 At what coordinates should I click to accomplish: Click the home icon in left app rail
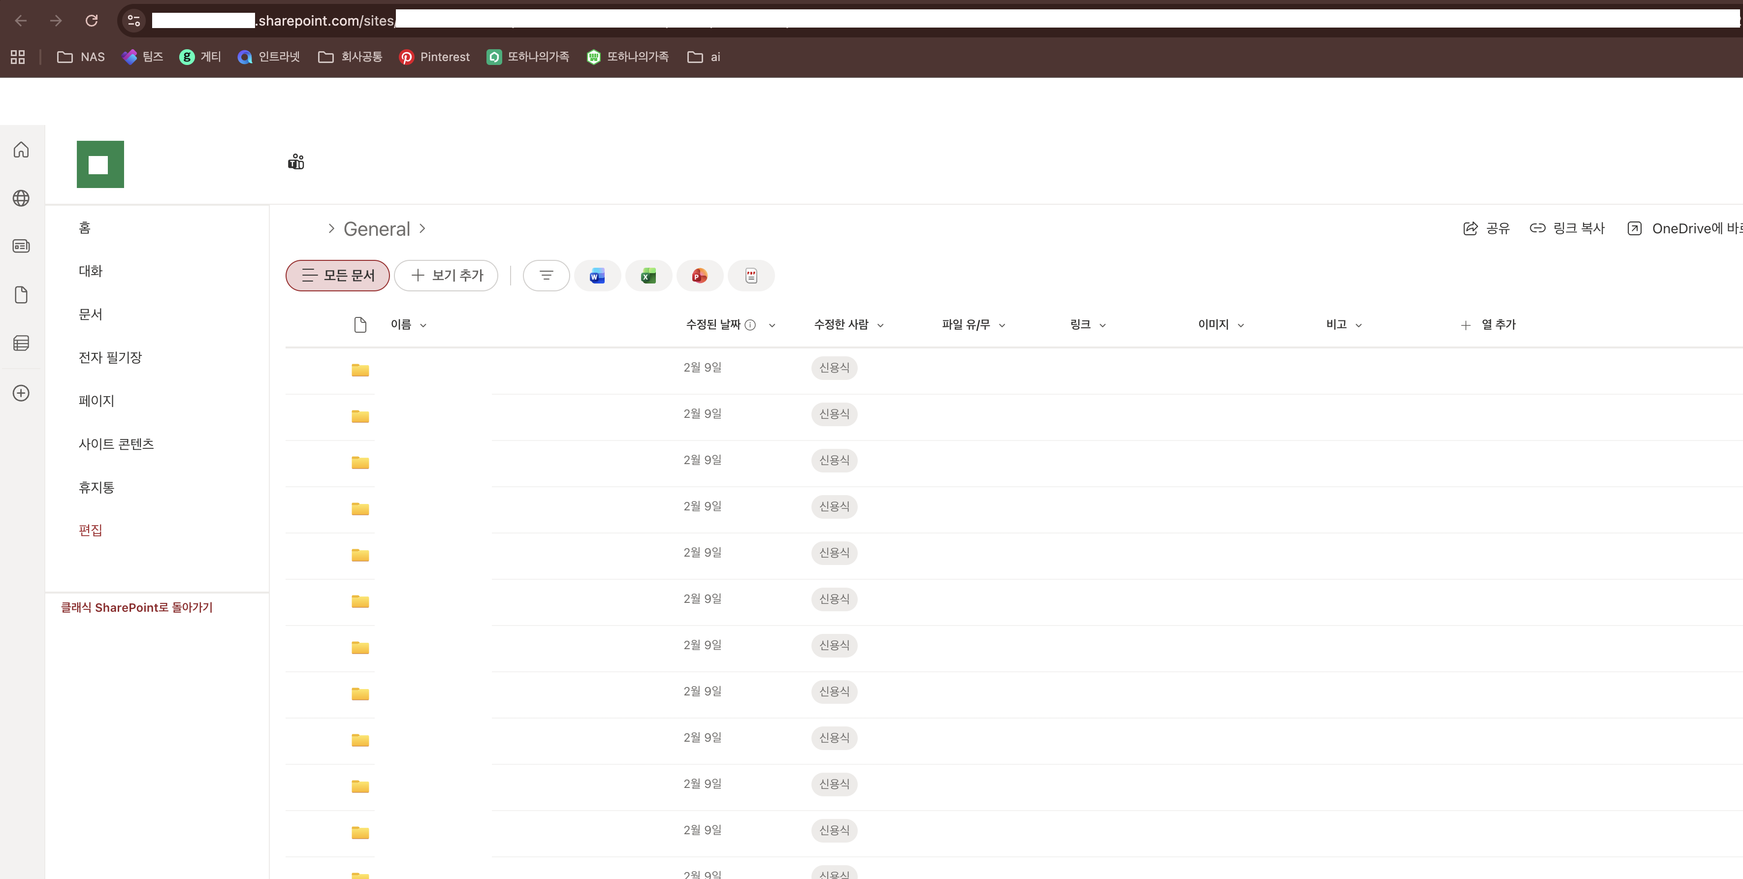tap(21, 150)
